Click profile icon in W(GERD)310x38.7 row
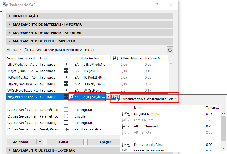Viewport: 227px width, 154px height. click(66, 90)
